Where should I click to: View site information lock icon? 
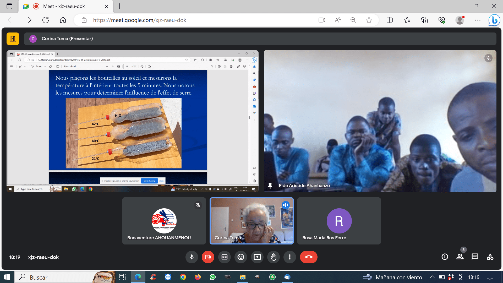[84, 20]
